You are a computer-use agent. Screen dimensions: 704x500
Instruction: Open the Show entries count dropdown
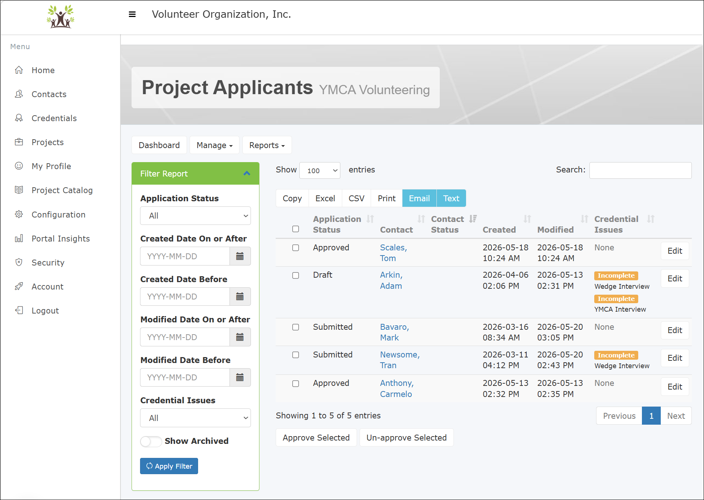[x=320, y=170]
